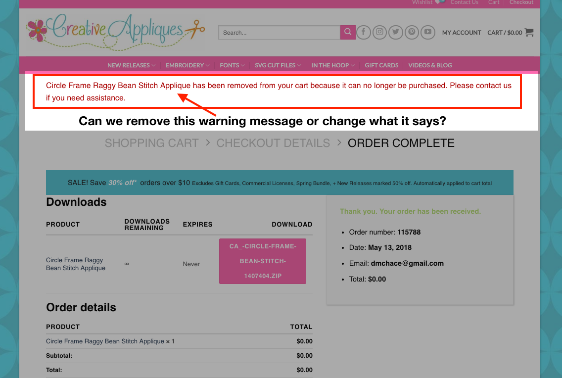Click the Shopping Cart breadcrumb step

pyautogui.click(x=151, y=143)
